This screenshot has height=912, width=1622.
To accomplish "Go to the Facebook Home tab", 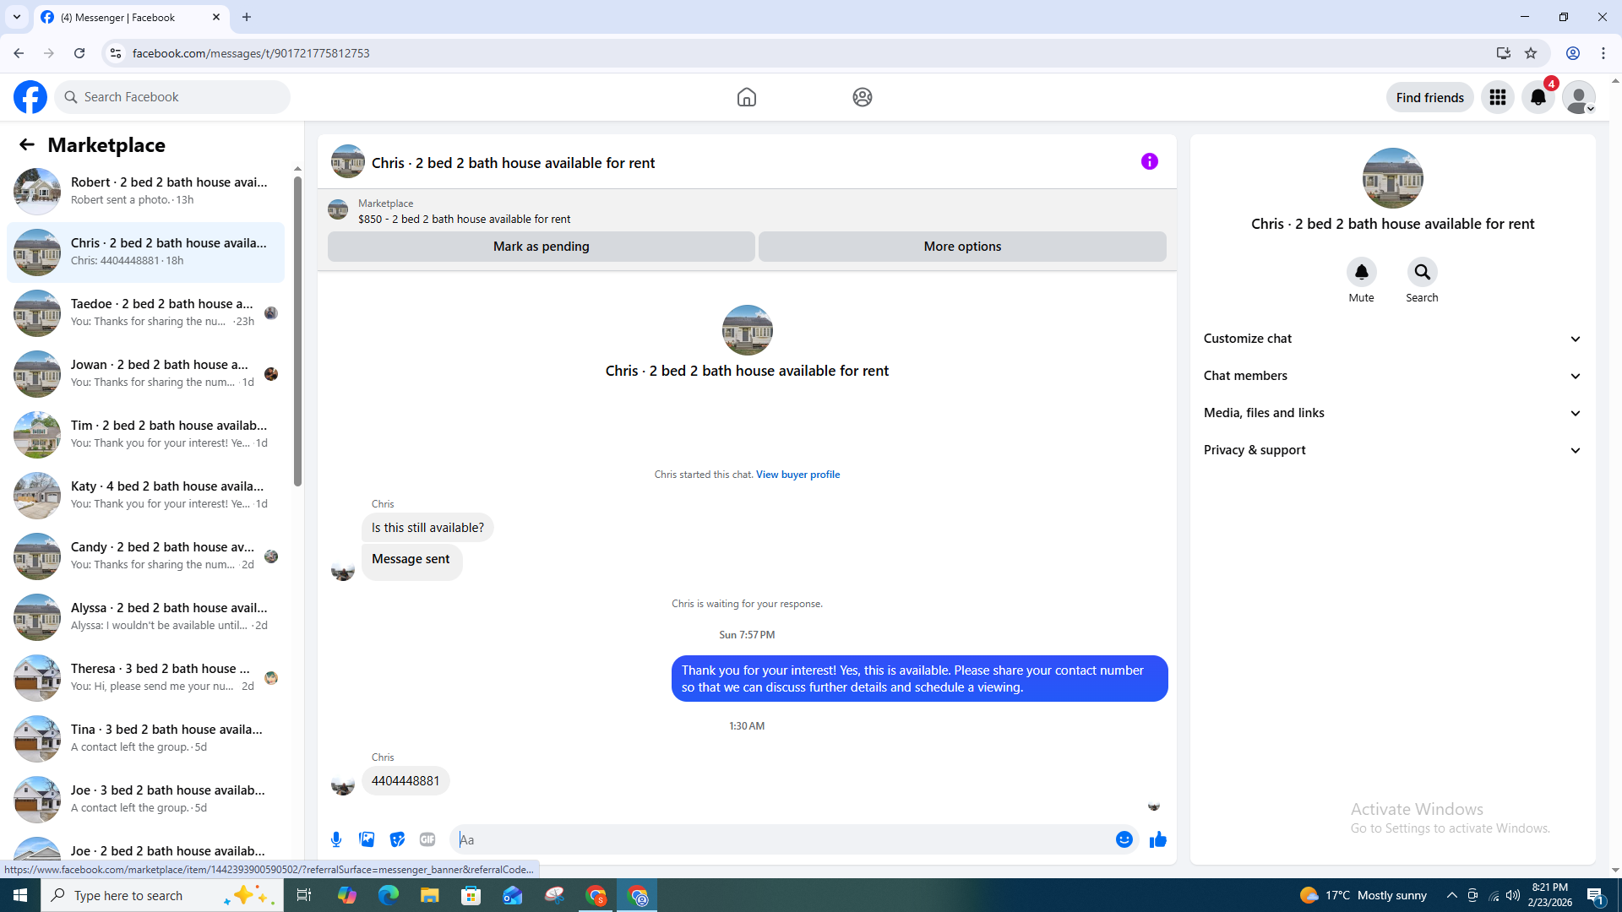I will tap(746, 97).
